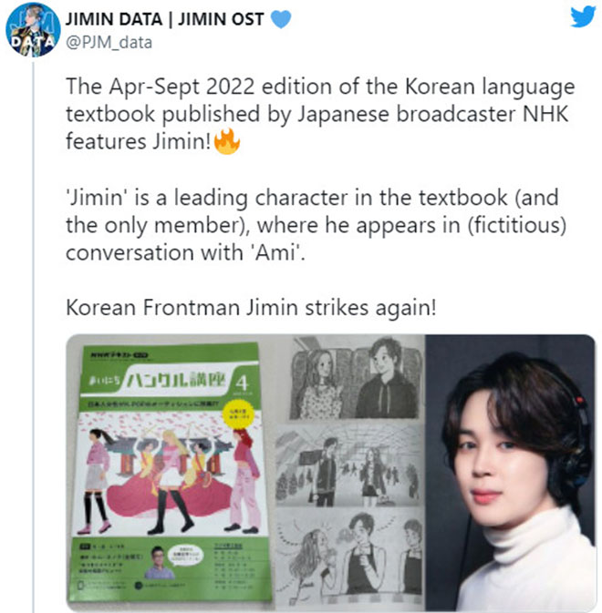The height and width of the screenshot is (613, 602).
Task: Click the fire emoji after 'features Jimin!'
Action: pyautogui.click(x=227, y=141)
